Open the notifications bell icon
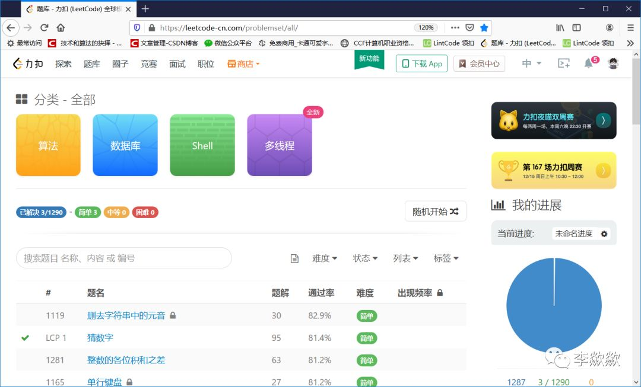 (588, 63)
